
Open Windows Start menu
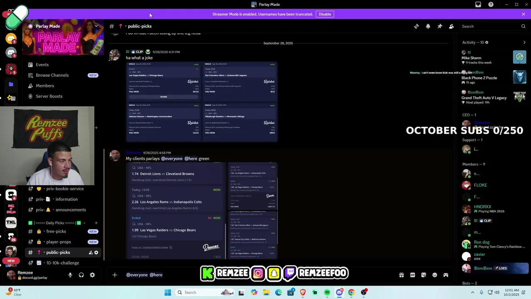[x=168, y=292]
